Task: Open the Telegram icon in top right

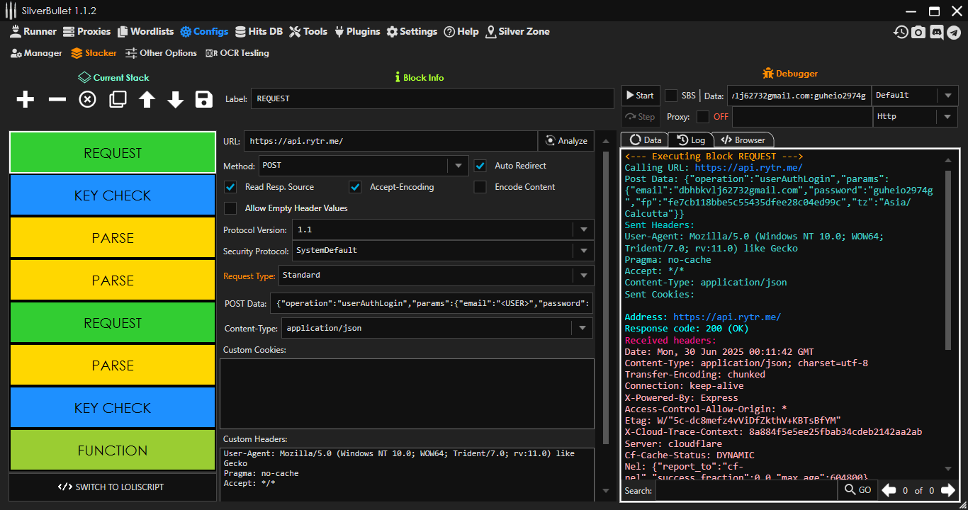Action: point(954,32)
